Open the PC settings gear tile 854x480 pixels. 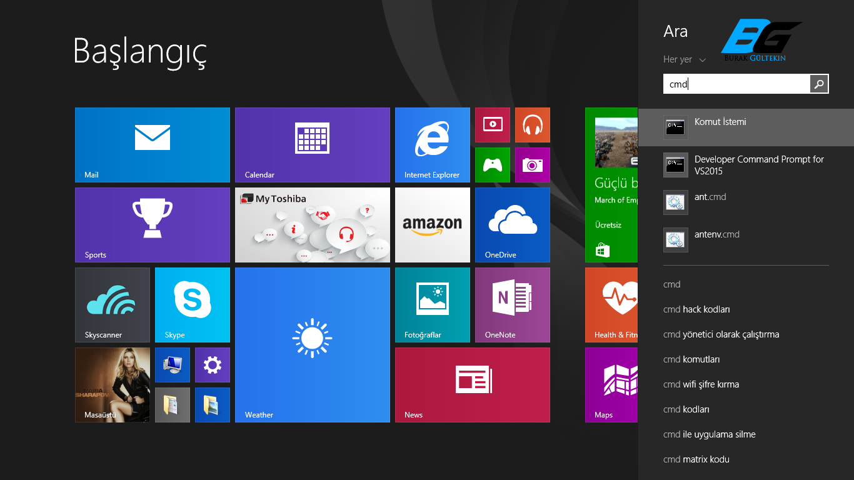[x=213, y=365]
